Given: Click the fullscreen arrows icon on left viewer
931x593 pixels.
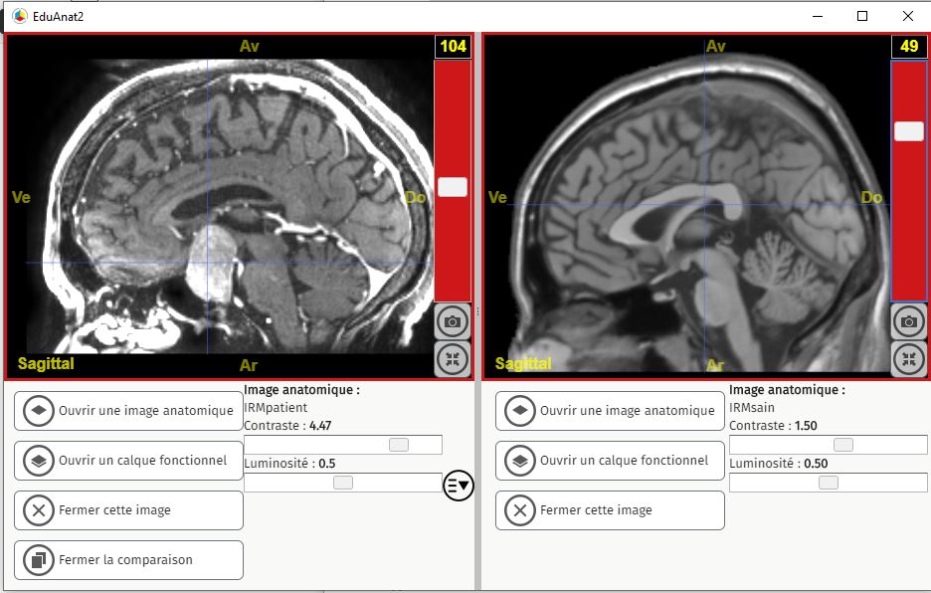Looking at the screenshot, I should pyautogui.click(x=453, y=358).
